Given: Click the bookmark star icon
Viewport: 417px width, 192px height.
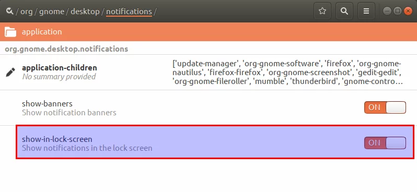Looking at the screenshot, I should pyautogui.click(x=322, y=11).
